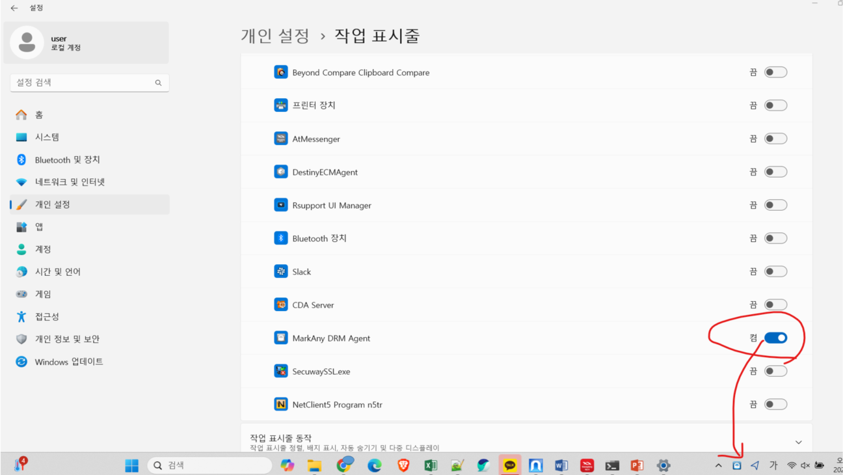Click the Wi-Fi network tray icon
843x475 pixels.
(x=792, y=465)
